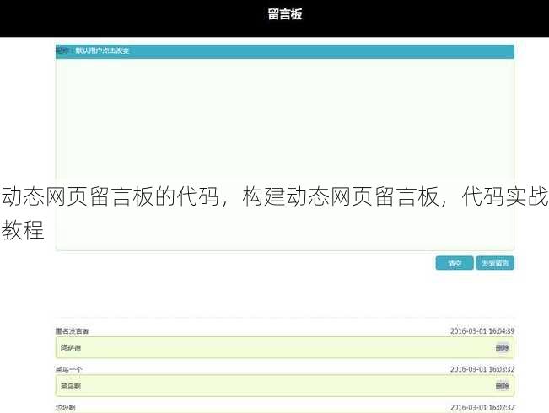Click the timestamp 2016-03-01 16:04:39

tap(482, 331)
